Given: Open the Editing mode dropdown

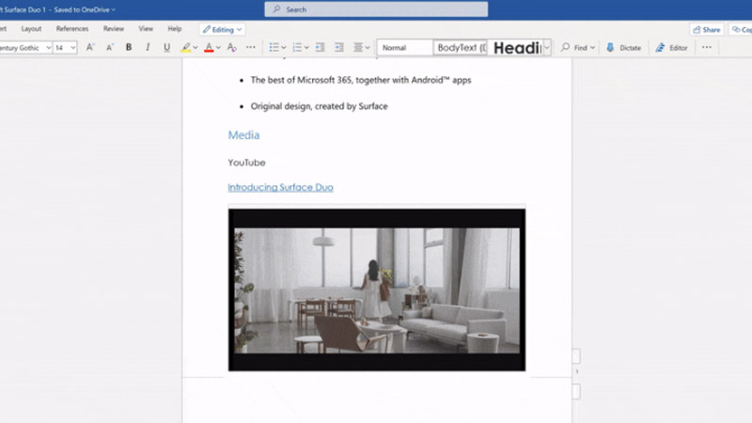Looking at the screenshot, I should tap(222, 29).
